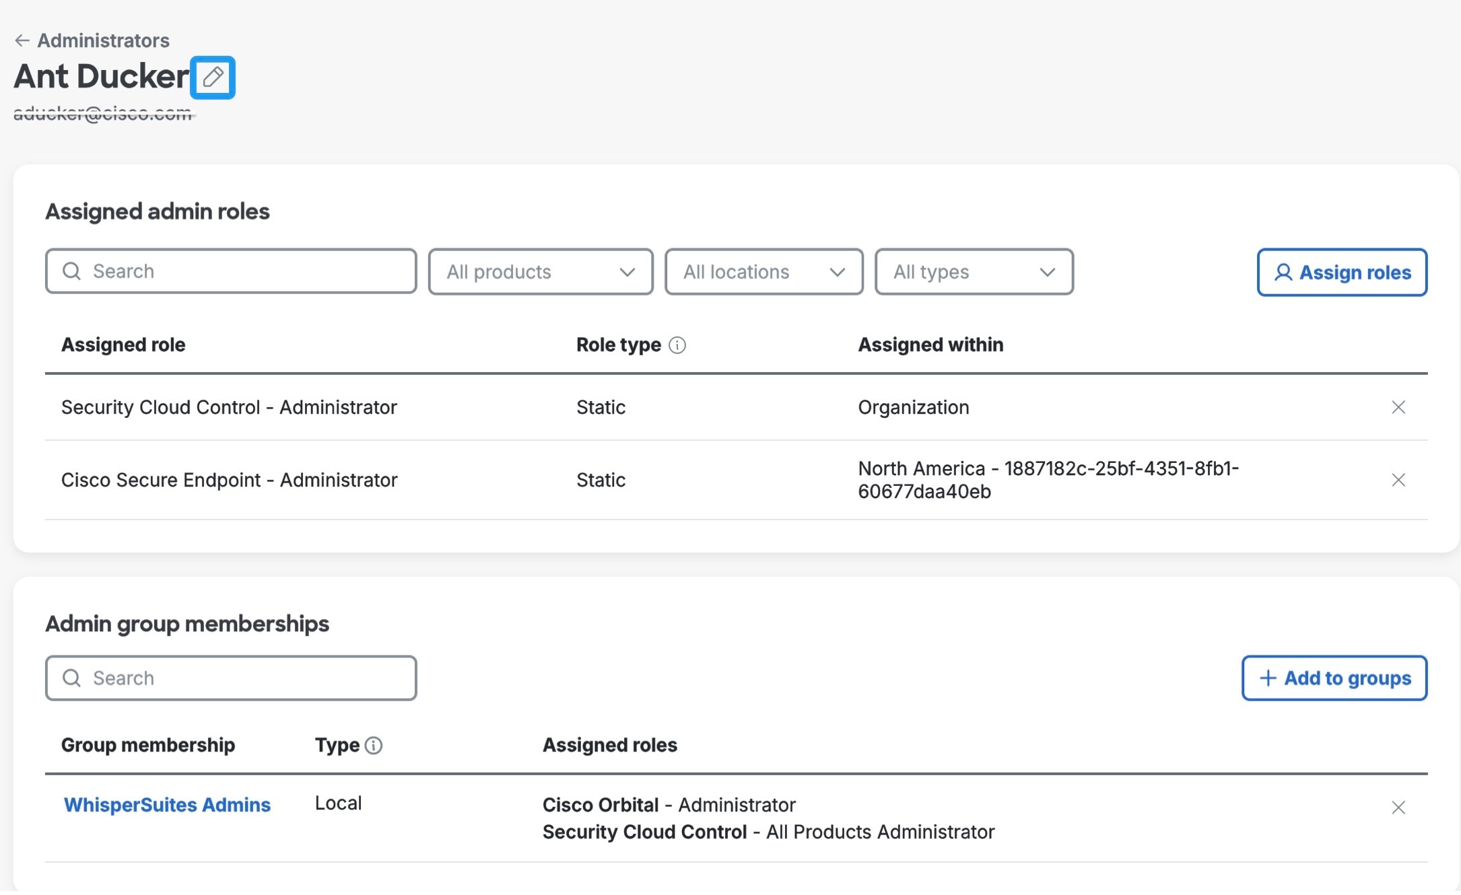Click the Role type column header
The height and width of the screenshot is (895, 1461).
[x=619, y=345]
